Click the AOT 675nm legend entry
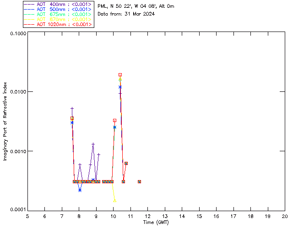This screenshot has height=234, width=293. tap(58, 14)
